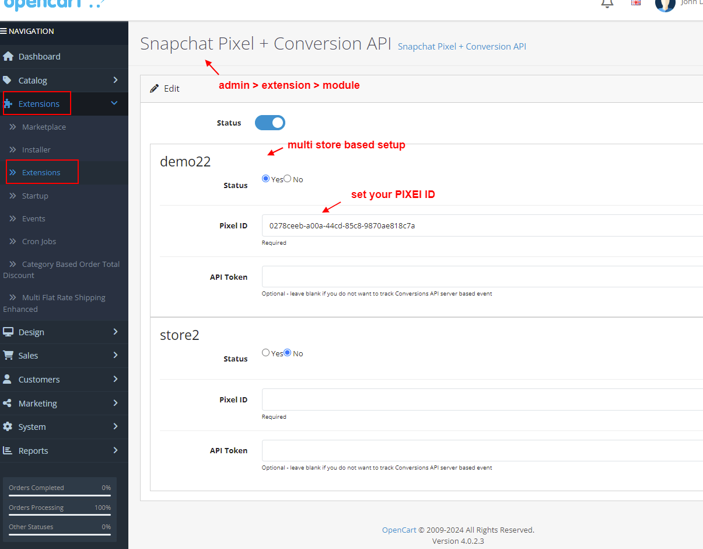This screenshot has width=703, height=549.
Task: Open the Design section via monitor icon
Action: [x=12, y=332]
